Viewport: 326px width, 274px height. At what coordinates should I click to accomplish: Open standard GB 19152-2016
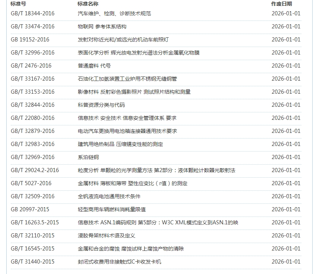pyautogui.click(x=30, y=40)
